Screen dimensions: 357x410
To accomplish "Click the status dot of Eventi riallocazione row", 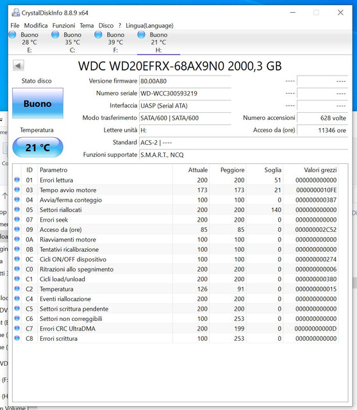I will (17, 299).
